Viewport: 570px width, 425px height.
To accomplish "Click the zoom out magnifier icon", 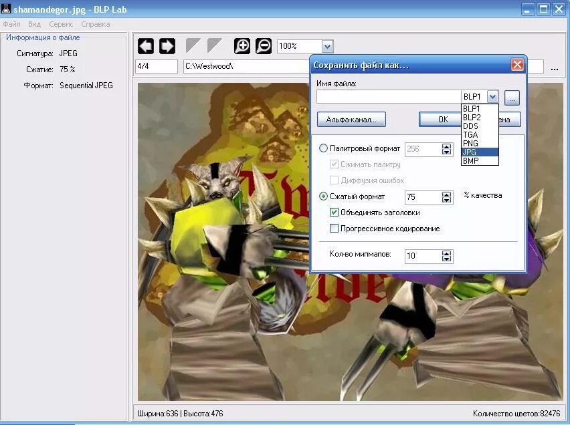I will tap(264, 46).
